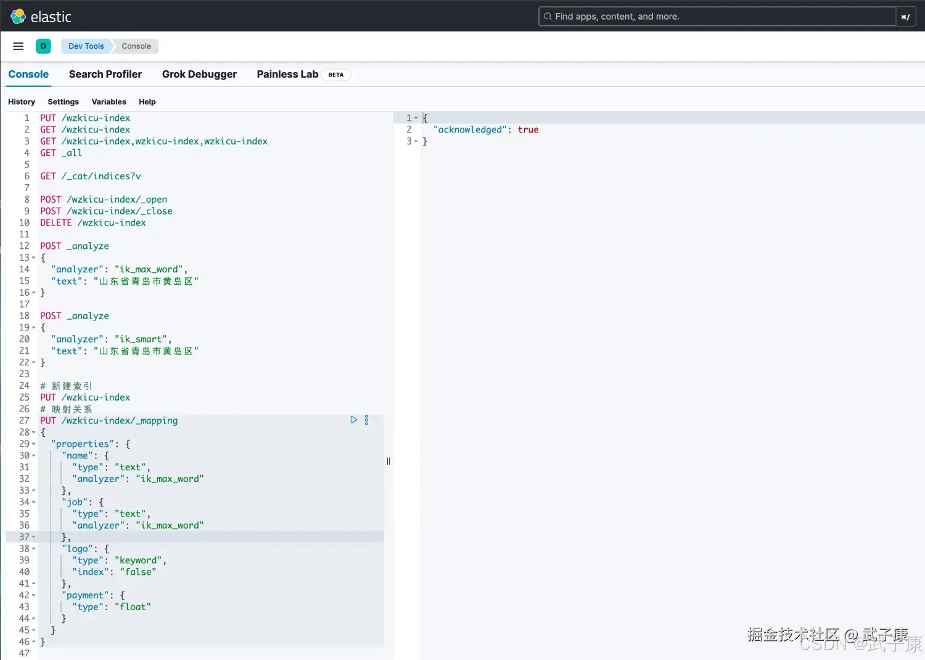Click the green D space avatar
This screenshot has height=660, width=925.
pos(43,46)
